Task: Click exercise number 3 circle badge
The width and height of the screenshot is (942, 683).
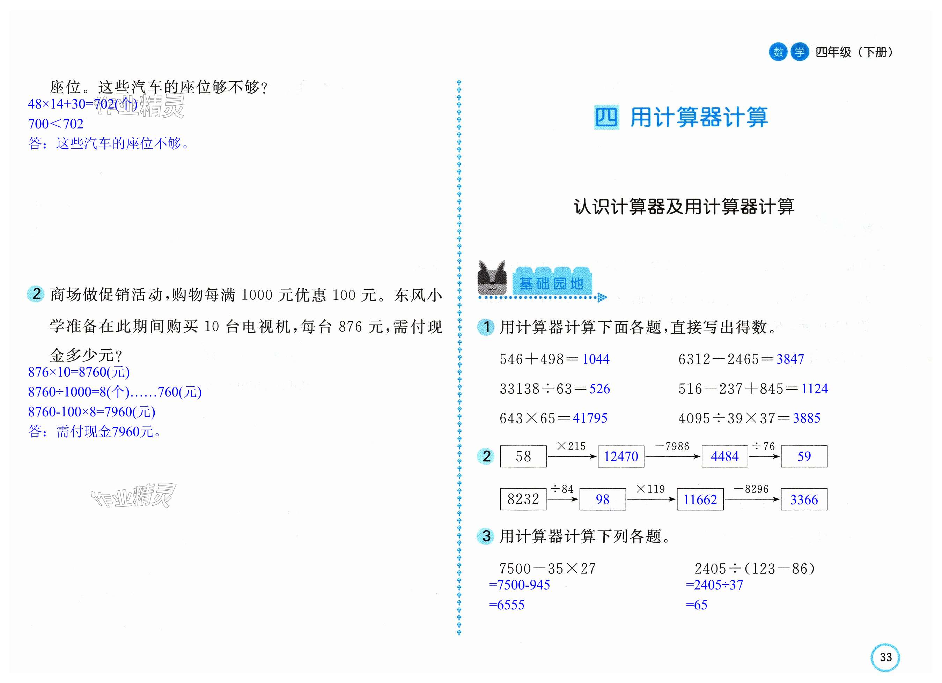Action: 486,536
